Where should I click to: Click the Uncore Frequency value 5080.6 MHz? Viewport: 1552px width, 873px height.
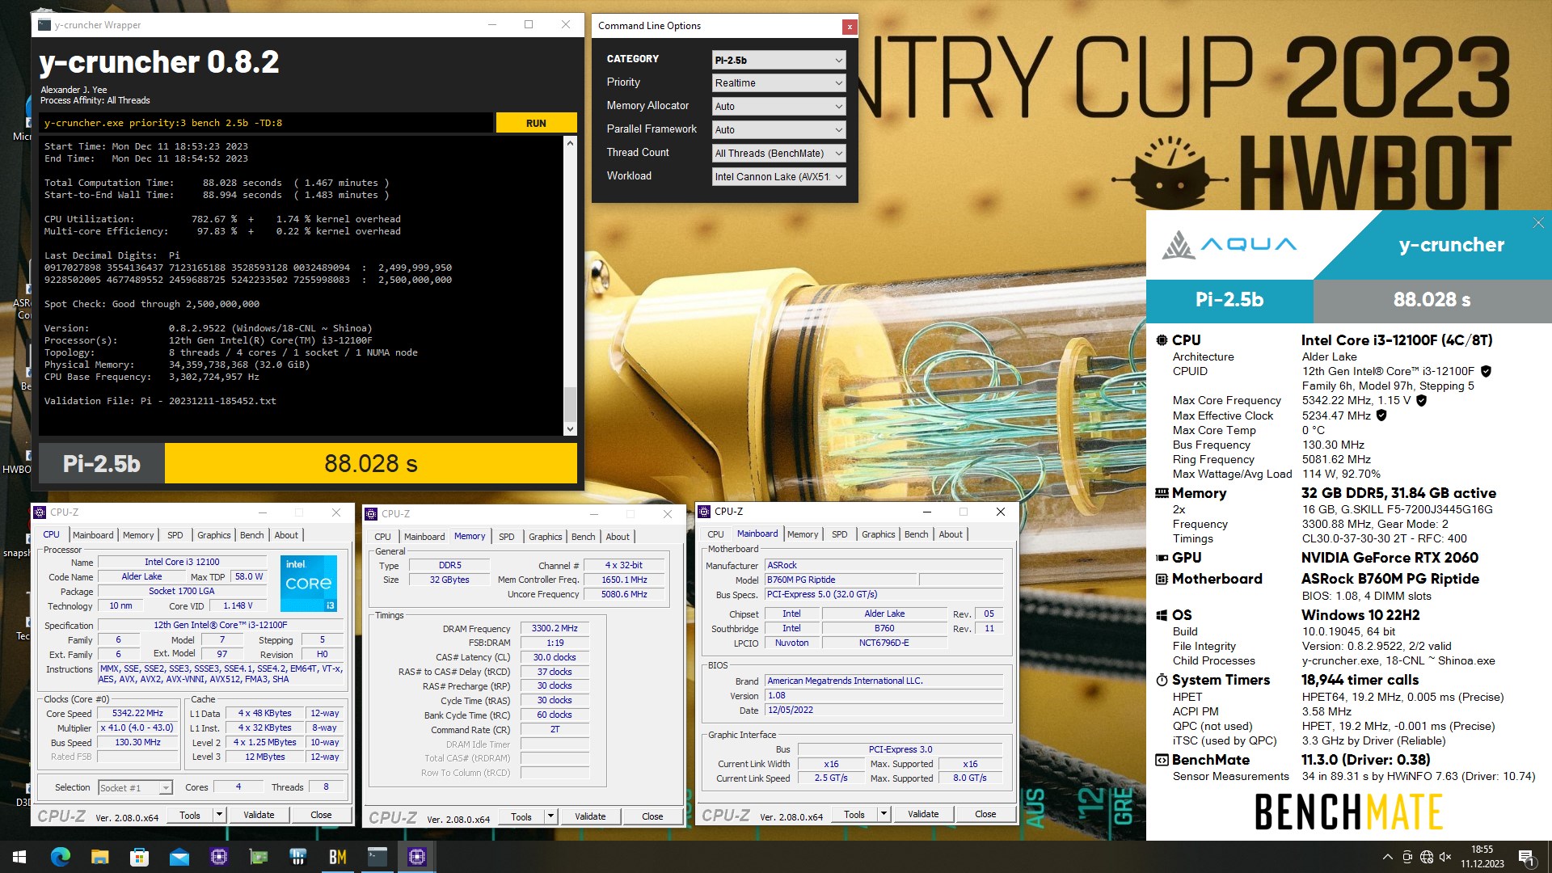624,595
